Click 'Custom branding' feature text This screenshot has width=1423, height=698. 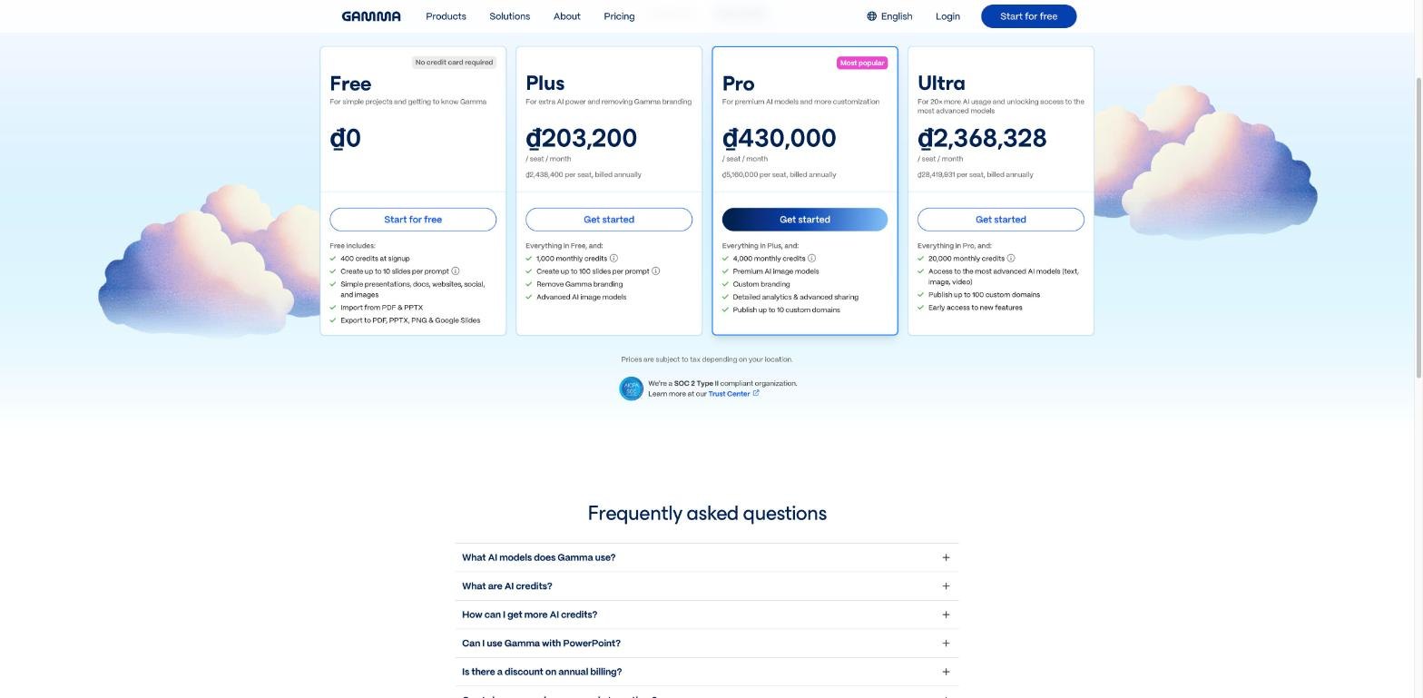[x=761, y=284]
